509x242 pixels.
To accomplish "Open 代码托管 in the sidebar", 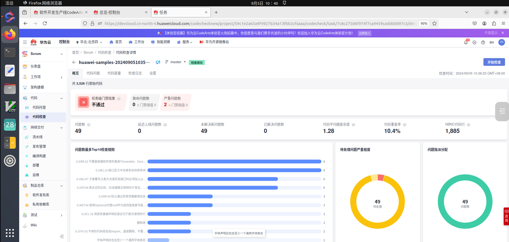I will pyautogui.click(x=39, y=107).
